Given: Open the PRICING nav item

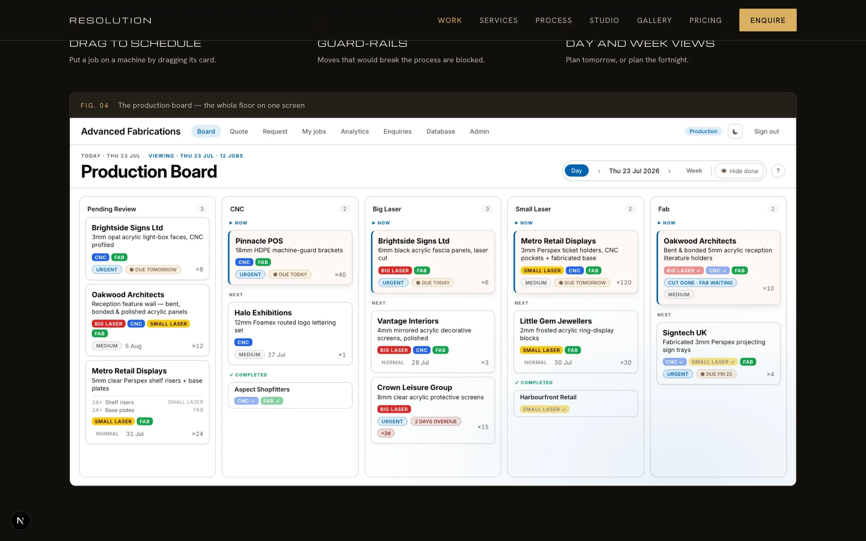Looking at the screenshot, I should (x=705, y=20).
